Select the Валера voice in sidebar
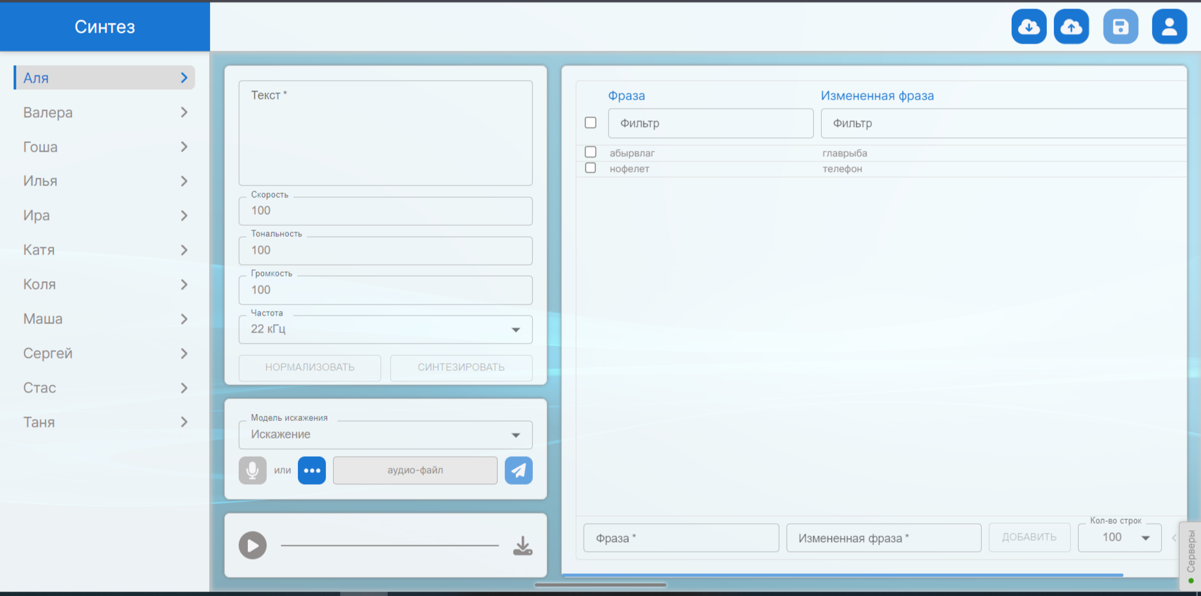This screenshot has height=596, width=1201. pos(104,113)
